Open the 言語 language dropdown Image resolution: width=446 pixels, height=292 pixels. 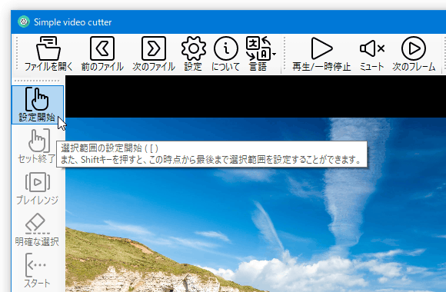[x=260, y=54]
